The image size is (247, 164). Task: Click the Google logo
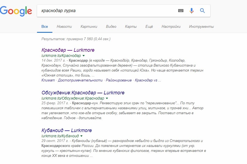click(16, 11)
